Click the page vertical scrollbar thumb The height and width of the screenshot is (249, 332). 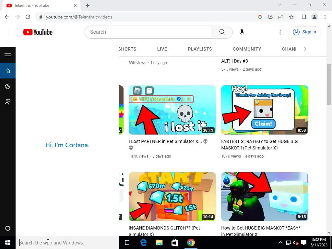329,84
